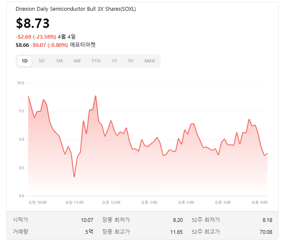Viewport: 284px width, 242px height.
Task: Click the 70.08 52-week high value
Action: 266,232
